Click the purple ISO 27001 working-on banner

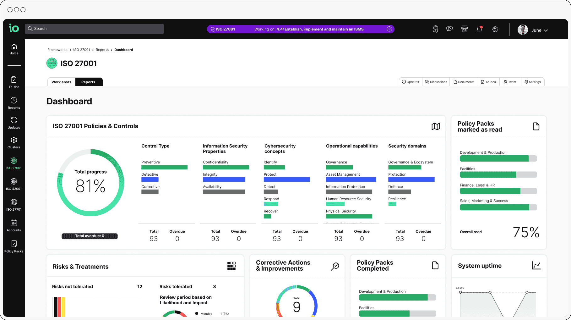point(301,29)
